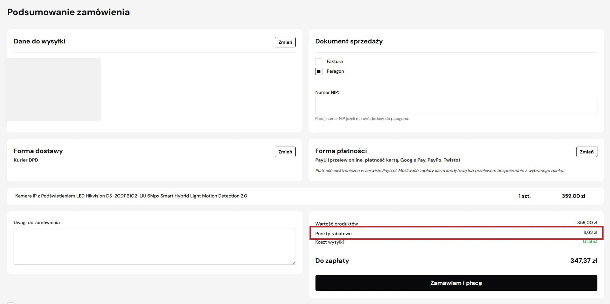Click the Faktura label text
The image size is (610, 304).
(x=334, y=61)
